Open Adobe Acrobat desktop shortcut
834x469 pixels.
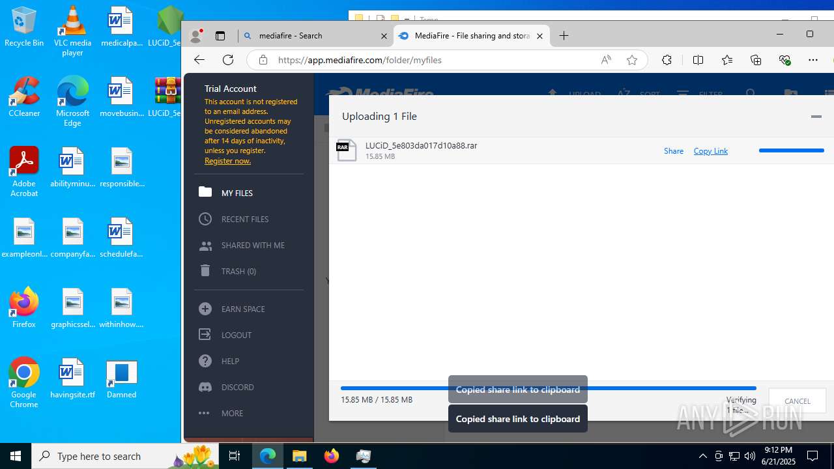24,172
